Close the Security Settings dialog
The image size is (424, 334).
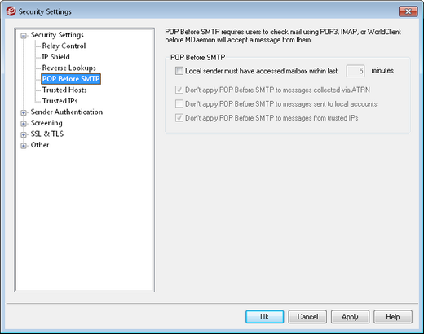click(408, 11)
